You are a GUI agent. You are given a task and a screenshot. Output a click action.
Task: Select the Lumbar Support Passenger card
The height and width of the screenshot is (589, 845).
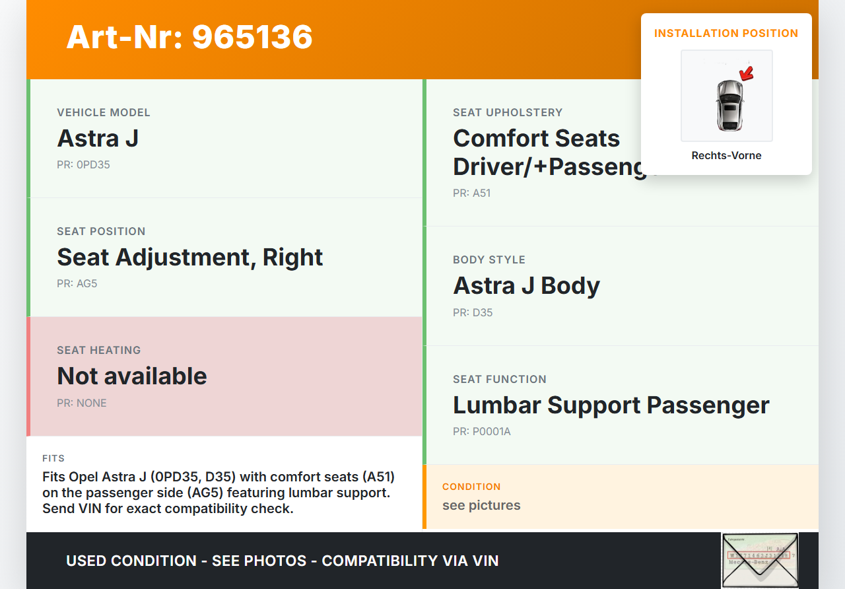[x=621, y=405]
